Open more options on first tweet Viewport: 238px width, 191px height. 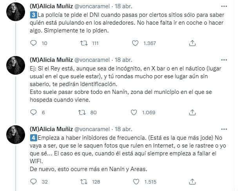tap(224, 6)
